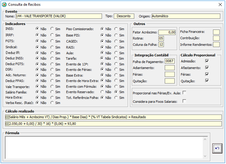Click the calculation formula description line
The image size is (226, 164).
pyautogui.click(x=113, y=117)
